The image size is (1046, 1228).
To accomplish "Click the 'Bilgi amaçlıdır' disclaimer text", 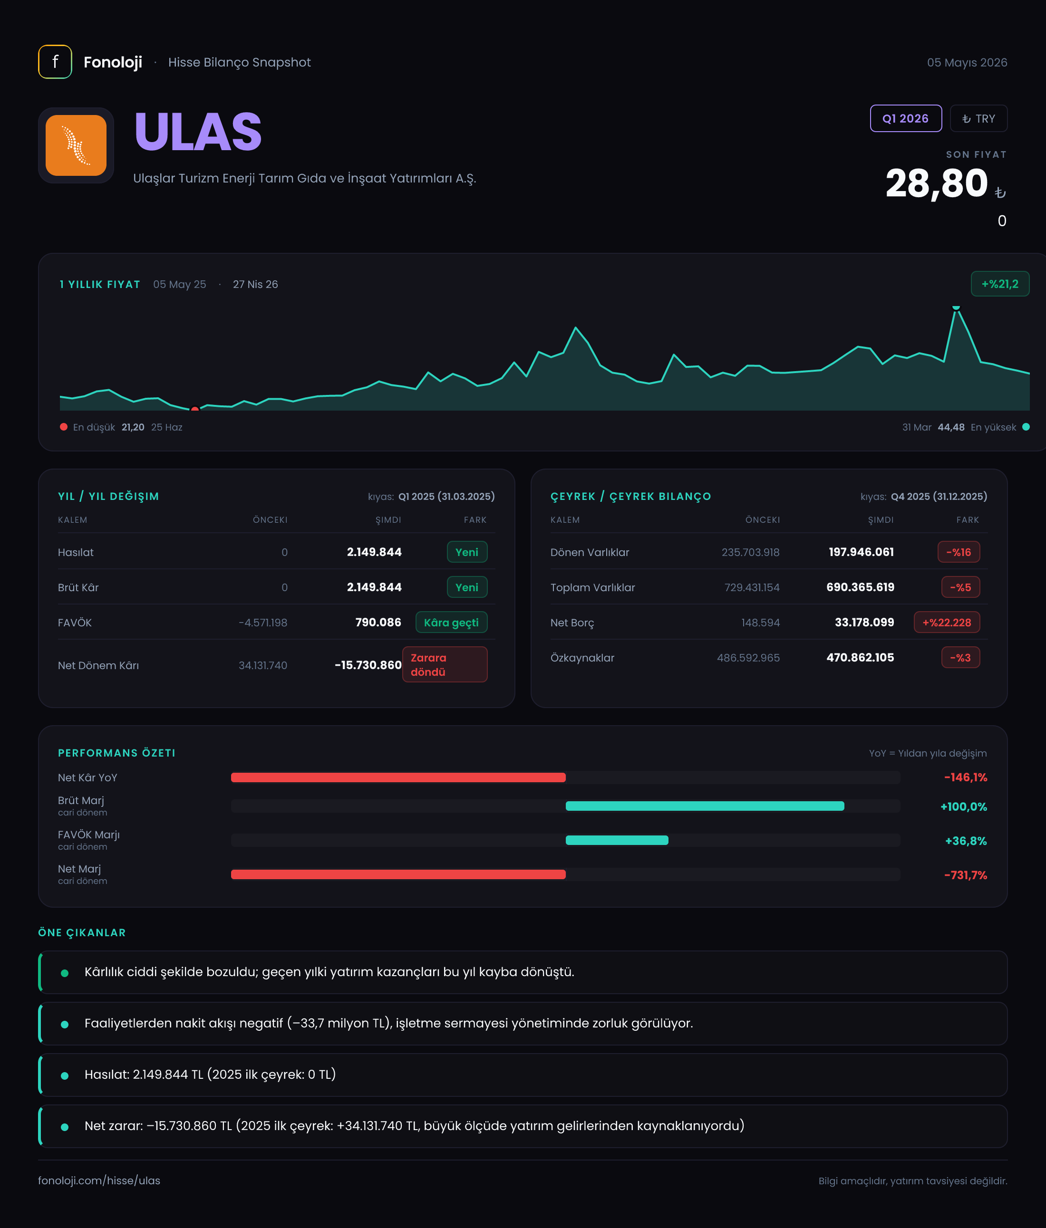I will pos(912,1181).
